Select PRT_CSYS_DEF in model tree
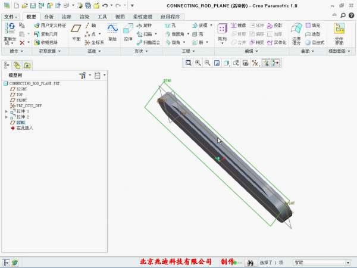The image size is (357, 268). click(29, 106)
